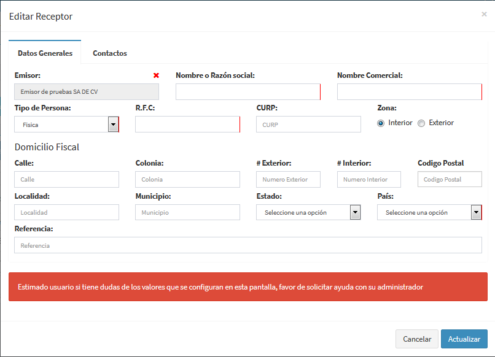
Task: Close the Editar Receptor dialog
Action: click(x=484, y=14)
